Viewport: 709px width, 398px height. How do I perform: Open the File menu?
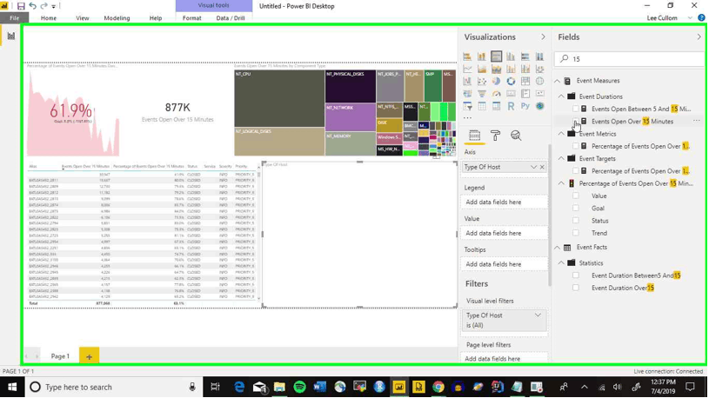pos(15,18)
